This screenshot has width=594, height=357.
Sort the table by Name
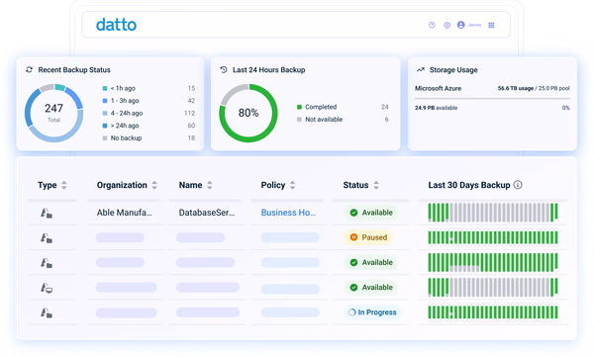(210, 185)
